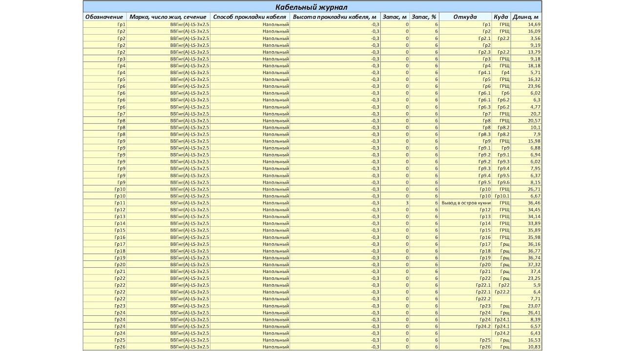The height and width of the screenshot is (351, 625).
Task: Select the Гр11 designation cell
Action: point(104,203)
